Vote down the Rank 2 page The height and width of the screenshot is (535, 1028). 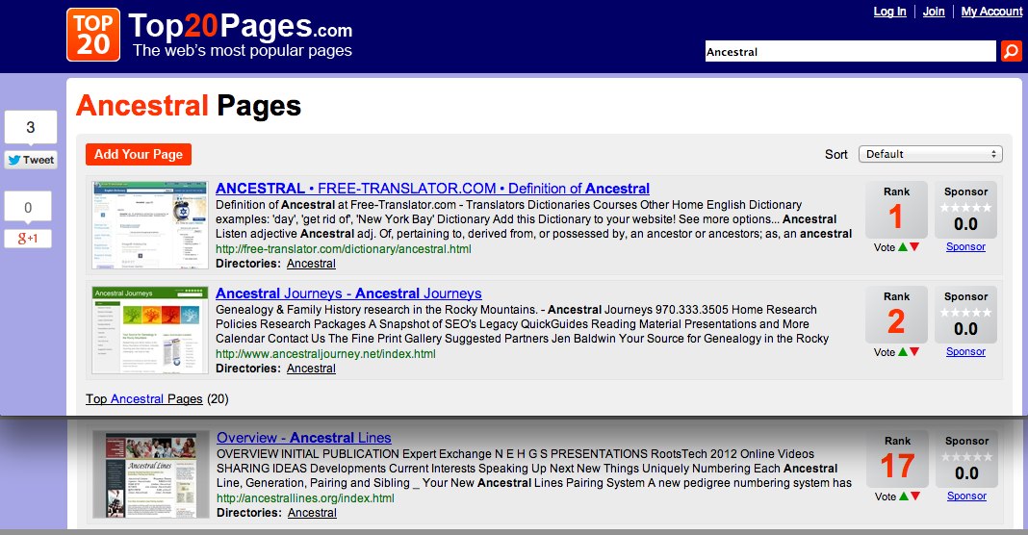pyautogui.click(x=914, y=352)
